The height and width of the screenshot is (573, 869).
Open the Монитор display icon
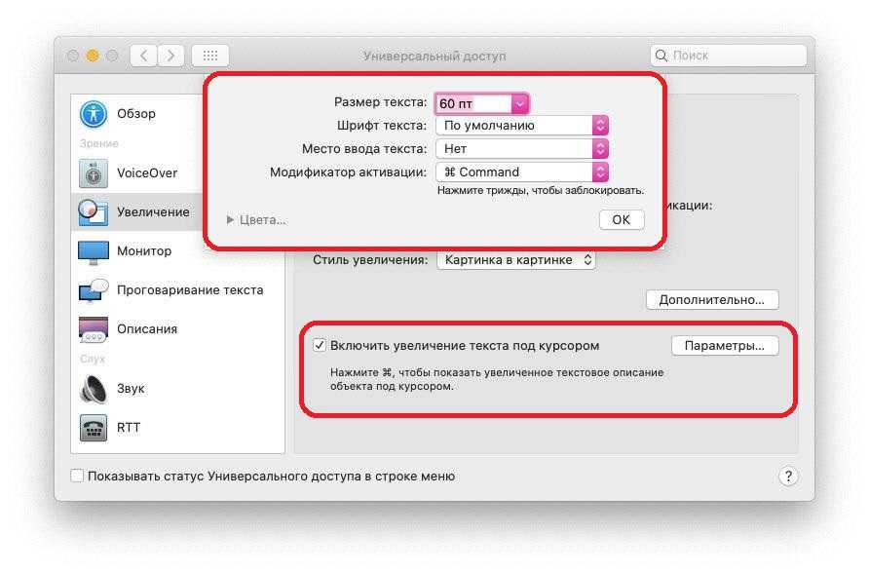point(94,252)
